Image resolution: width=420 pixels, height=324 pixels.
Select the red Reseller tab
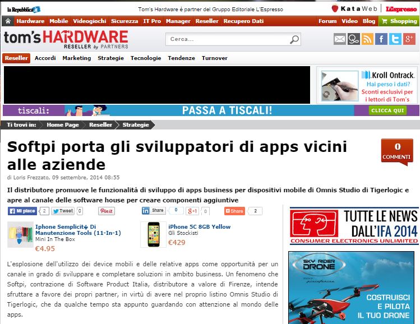tap(16, 58)
